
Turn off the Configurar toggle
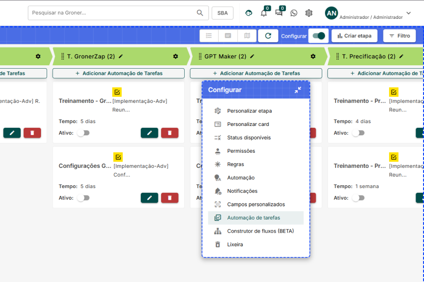[x=318, y=36]
